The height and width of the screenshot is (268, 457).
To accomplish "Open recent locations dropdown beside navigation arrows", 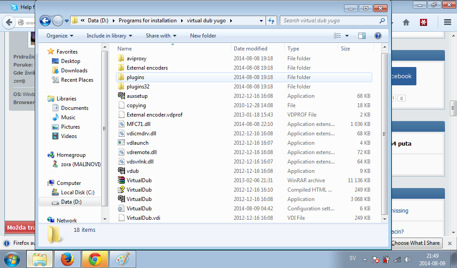I will pyautogui.click(x=67, y=21).
